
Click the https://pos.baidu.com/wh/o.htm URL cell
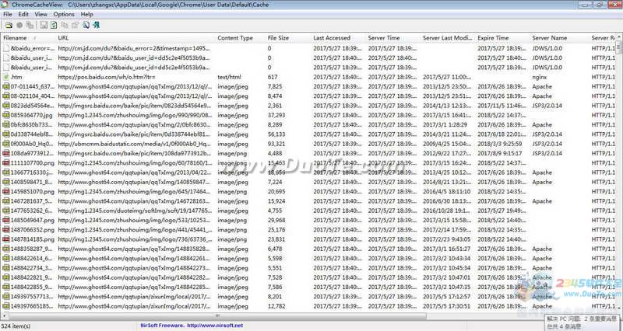107,77
